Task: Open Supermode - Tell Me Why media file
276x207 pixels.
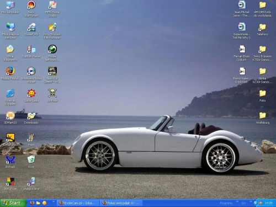Action: point(241,27)
